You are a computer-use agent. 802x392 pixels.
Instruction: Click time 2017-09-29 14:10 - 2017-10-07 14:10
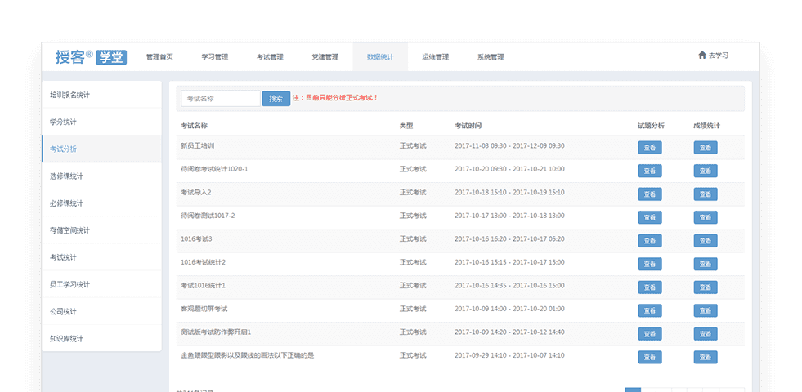pyautogui.click(x=509, y=355)
